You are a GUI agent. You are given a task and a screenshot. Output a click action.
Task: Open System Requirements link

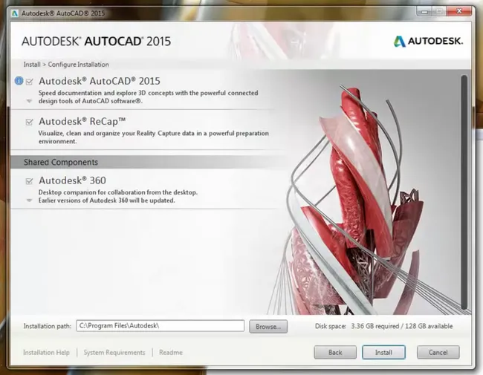coord(114,353)
